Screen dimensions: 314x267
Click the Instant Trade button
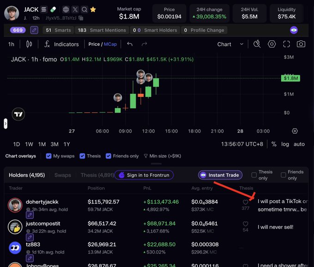click(220, 175)
